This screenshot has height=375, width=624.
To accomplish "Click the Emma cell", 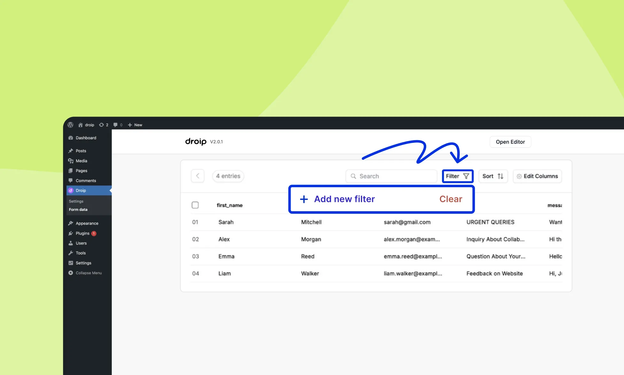I will (x=226, y=256).
